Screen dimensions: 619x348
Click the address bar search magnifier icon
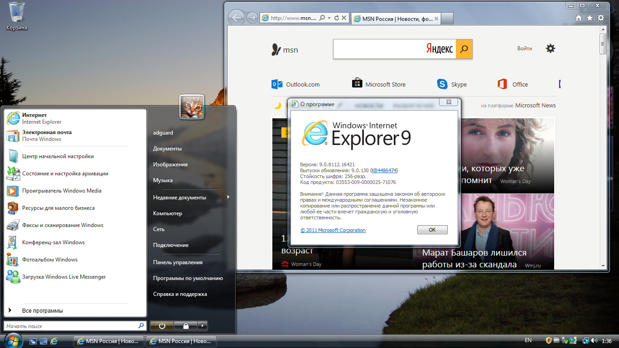coord(322,18)
